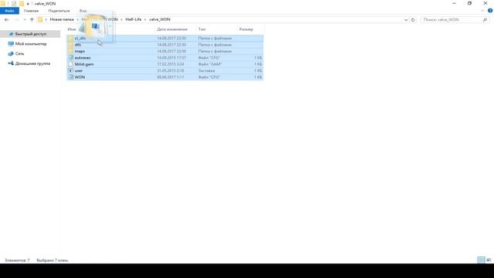Click the magnifier search icon
Viewport: 494px width, 278px height.
click(485, 19)
